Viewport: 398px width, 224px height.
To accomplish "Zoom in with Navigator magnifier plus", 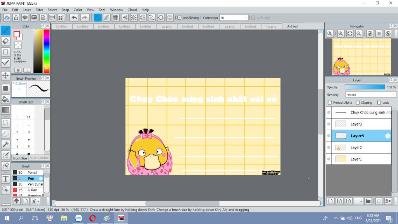I will coord(340,33).
